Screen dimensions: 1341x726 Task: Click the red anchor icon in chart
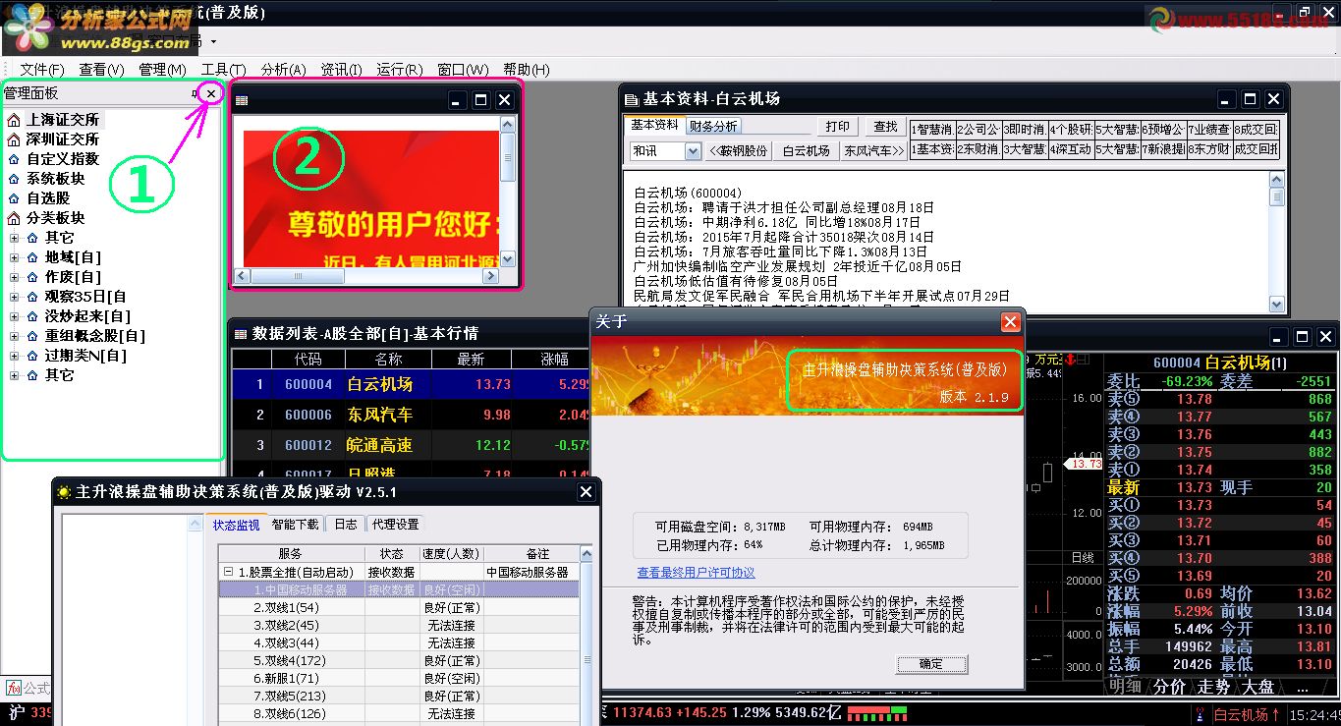point(1071,360)
